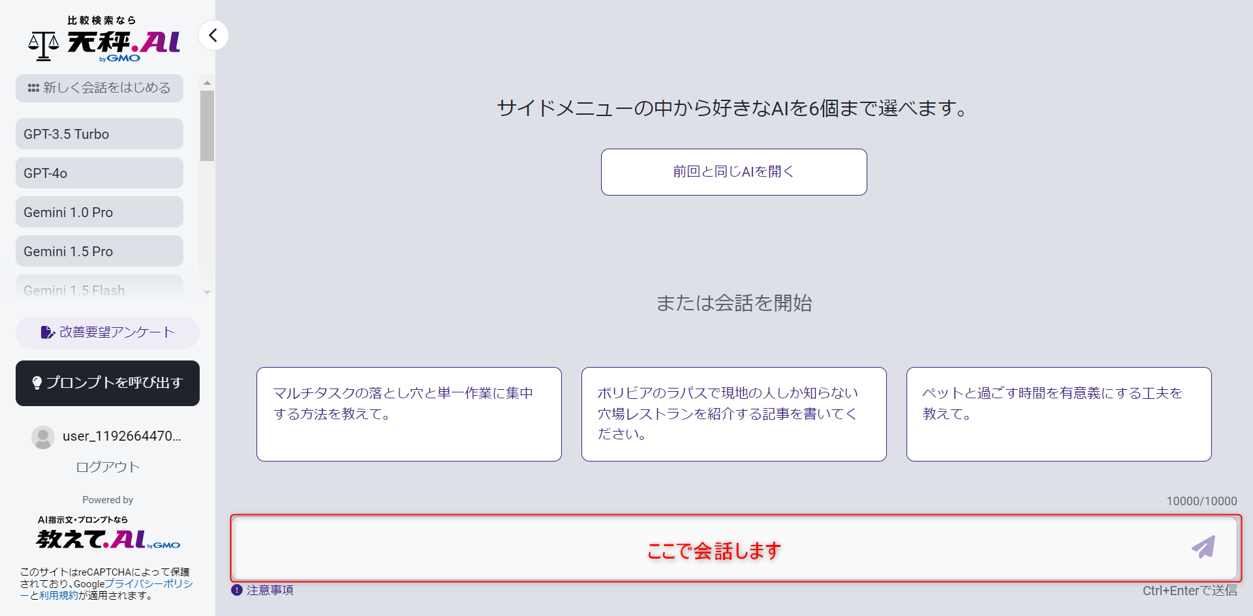This screenshot has height=616, width=1253.
Task: Click the 10000/10000 character counter
Action: tap(1201, 501)
